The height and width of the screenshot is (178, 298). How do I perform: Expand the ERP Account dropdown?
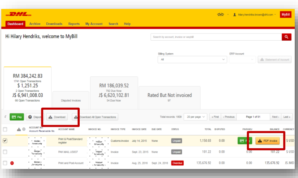(242, 59)
